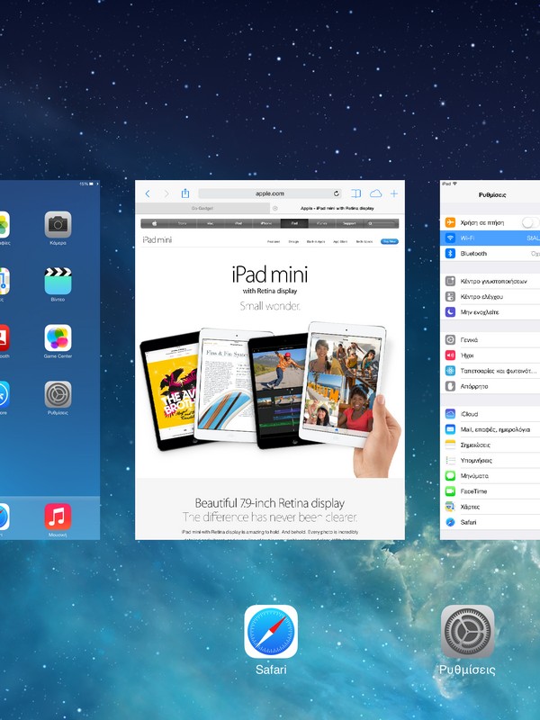The image size is (540, 720).
Task: Open Ταπετσαρίες και φωτεινότητα in Settings
Action: point(490,371)
